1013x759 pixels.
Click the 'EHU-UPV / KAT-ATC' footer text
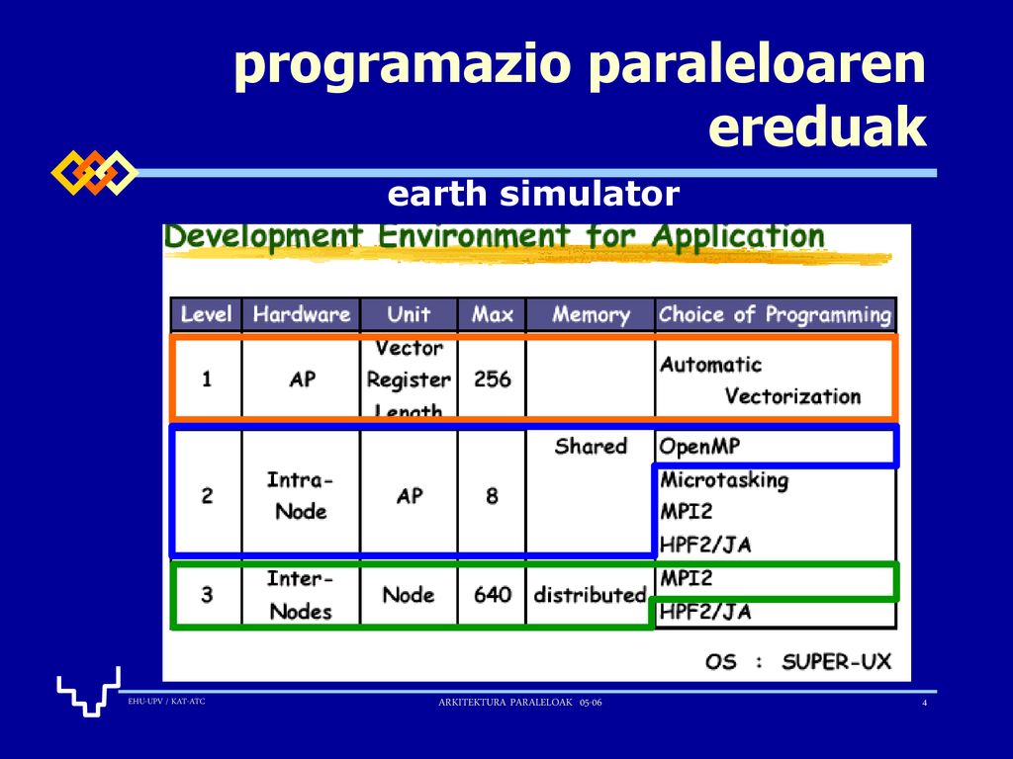166,702
